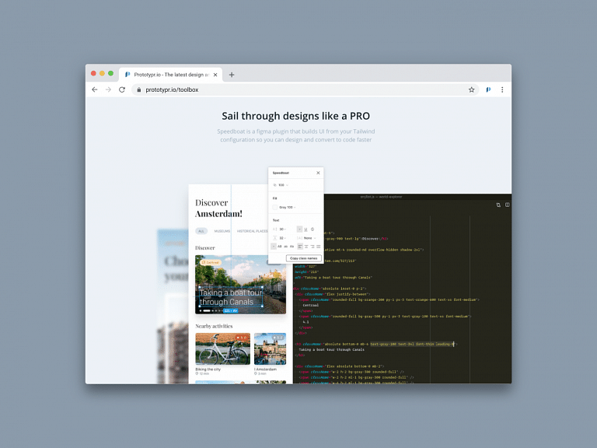Reload the page with the refresh icon
This screenshot has height=448, width=597.
click(x=122, y=89)
